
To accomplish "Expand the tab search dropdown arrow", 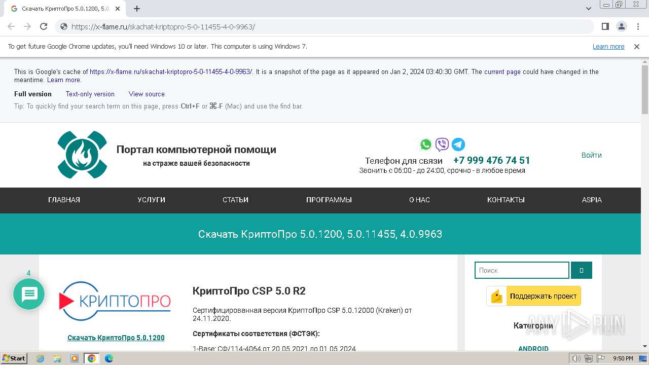I will click(x=589, y=9).
